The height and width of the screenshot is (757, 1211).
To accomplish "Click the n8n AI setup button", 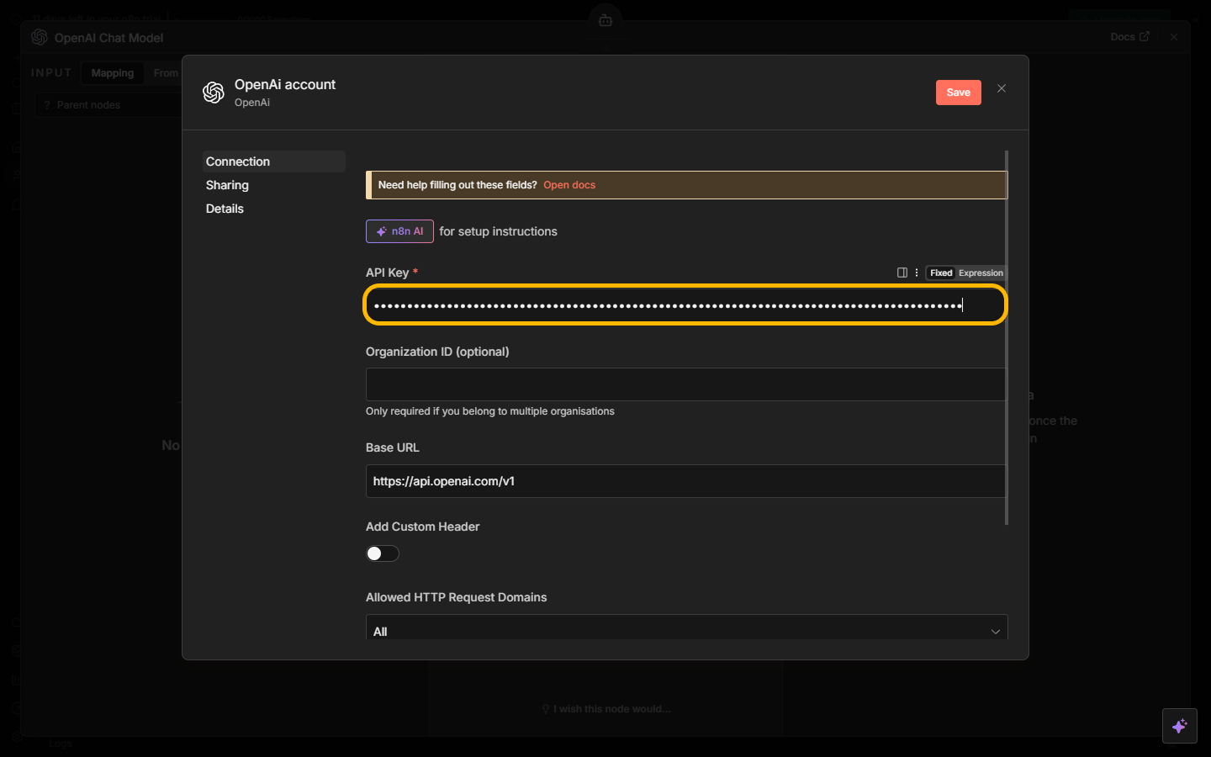I will (399, 231).
